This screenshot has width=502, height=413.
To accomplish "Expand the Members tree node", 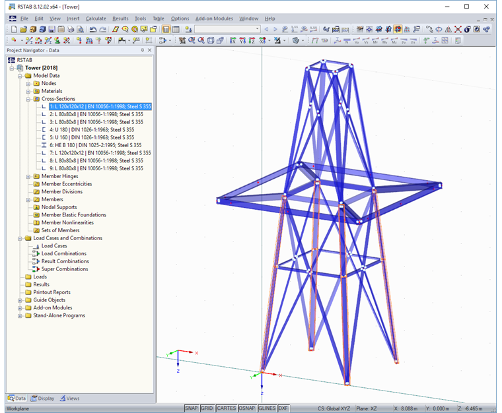I will pyautogui.click(x=28, y=199).
